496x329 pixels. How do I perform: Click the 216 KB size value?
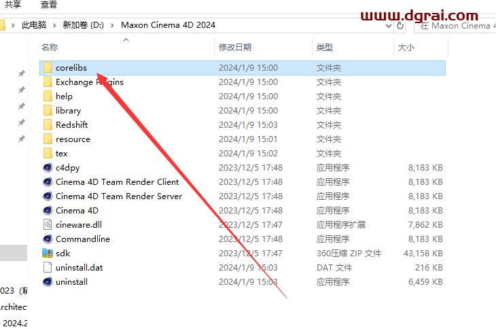tap(429, 268)
